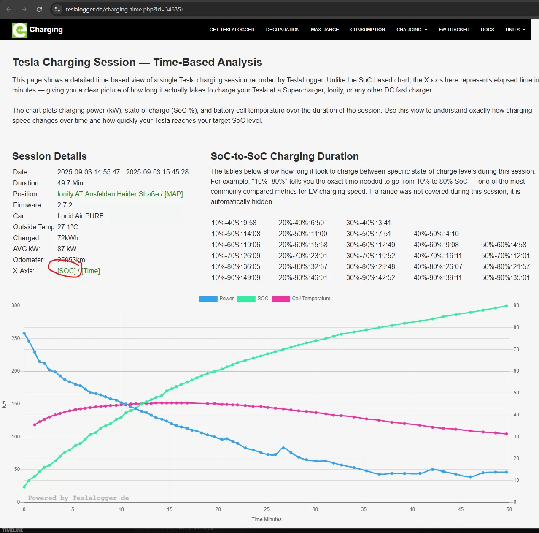Viewport: 539px width, 533px height.
Task: Click the Tesla Charging Session page title
Action: point(137,62)
